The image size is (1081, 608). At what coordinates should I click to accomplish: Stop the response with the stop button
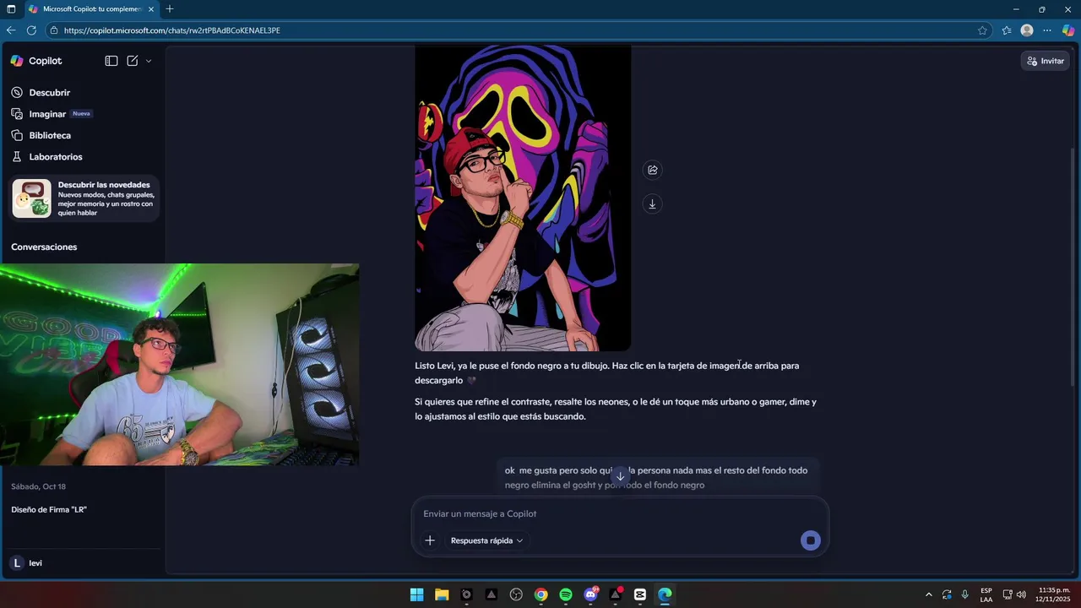(810, 540)
